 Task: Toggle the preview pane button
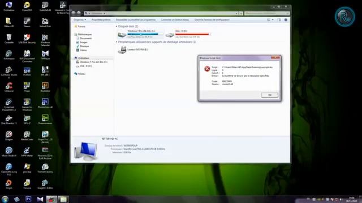[279, 20]
